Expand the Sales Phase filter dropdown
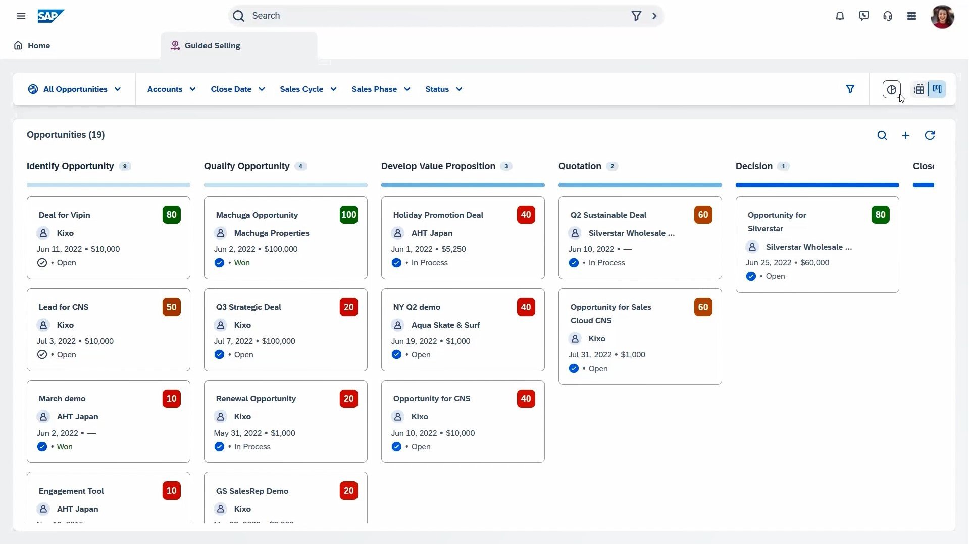 (380, 89)
